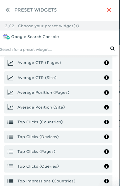Show info for Top Clicks (Countries)
Viewport: 120px width, 186px height.
point(107,122)
